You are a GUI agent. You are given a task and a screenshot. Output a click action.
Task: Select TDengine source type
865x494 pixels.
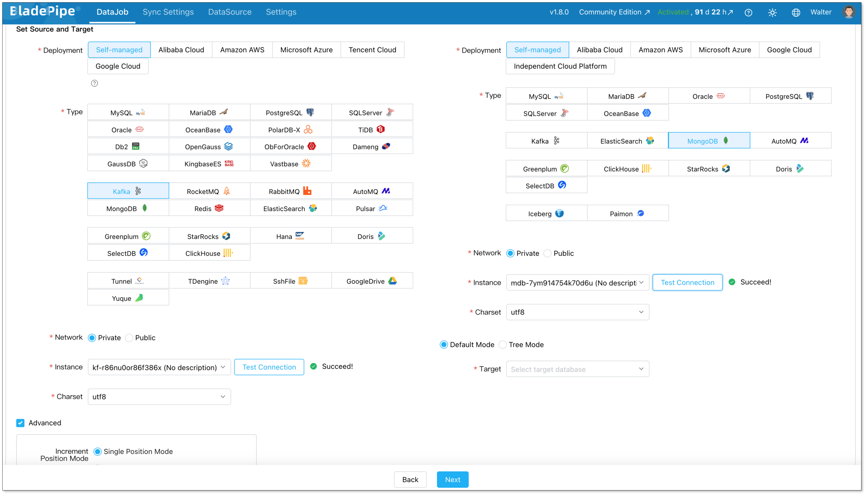209,281
